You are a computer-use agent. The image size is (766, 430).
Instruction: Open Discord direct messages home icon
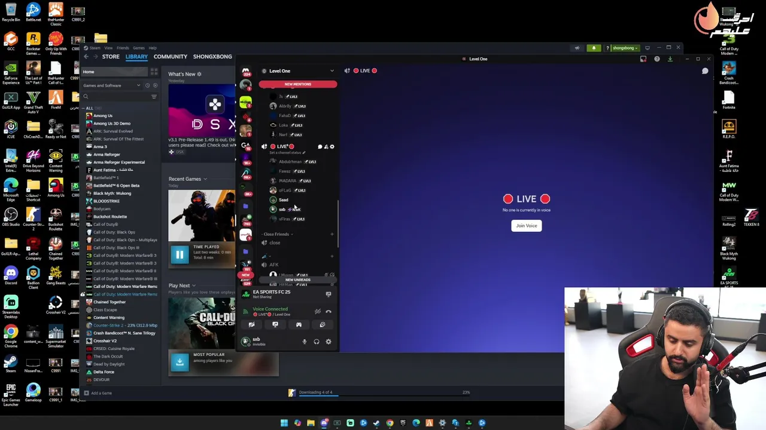click(245, 70)
